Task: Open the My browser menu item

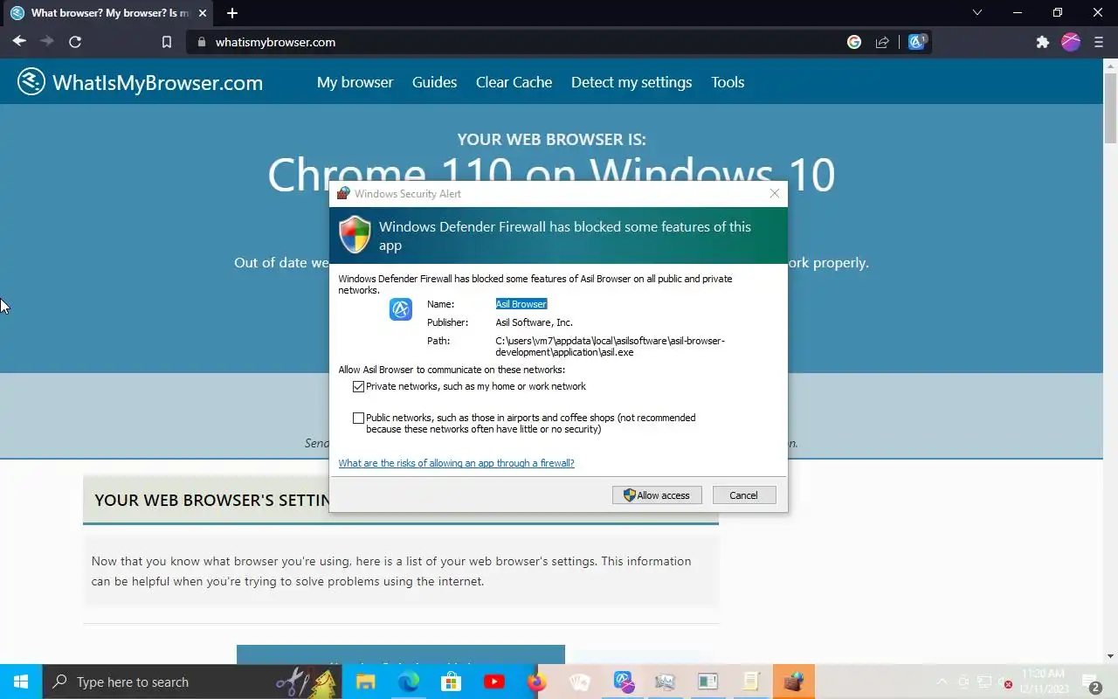Action: coord(355,82)
